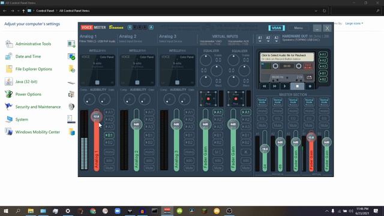Screen dimensions: 384x216
Task: Open A2 hardware out device dropdown
Action: pyautogui.click(x=268, y=39)
